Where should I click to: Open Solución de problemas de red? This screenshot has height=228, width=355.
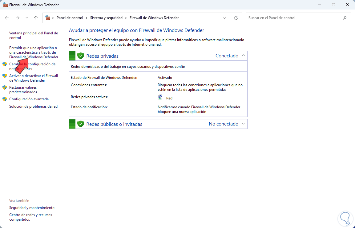pyautogui.click(x=33, y=106)
